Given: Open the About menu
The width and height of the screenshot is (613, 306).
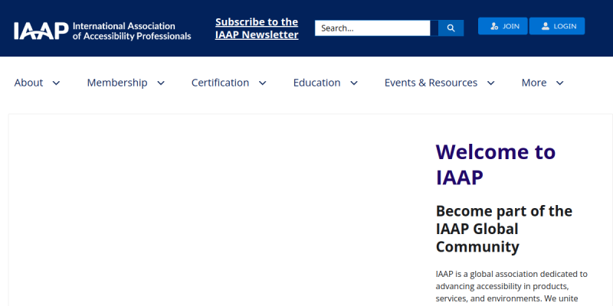Looking at the screenshot, I should 29,83.
